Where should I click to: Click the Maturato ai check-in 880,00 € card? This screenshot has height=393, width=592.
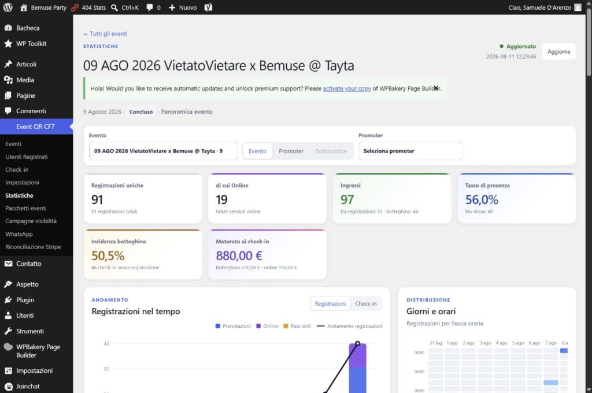pos(267,254)
